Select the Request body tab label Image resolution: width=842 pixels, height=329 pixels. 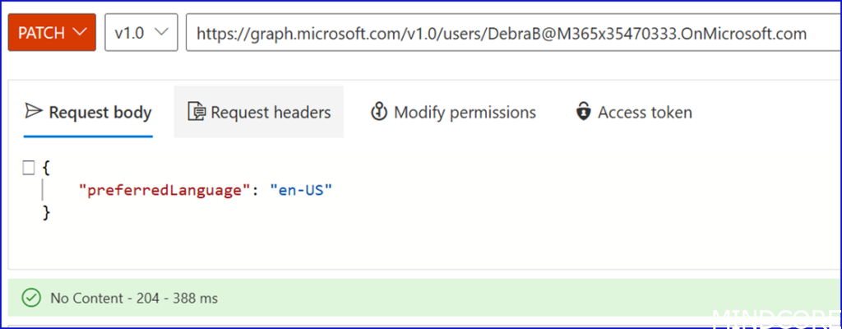pos(100,112)
